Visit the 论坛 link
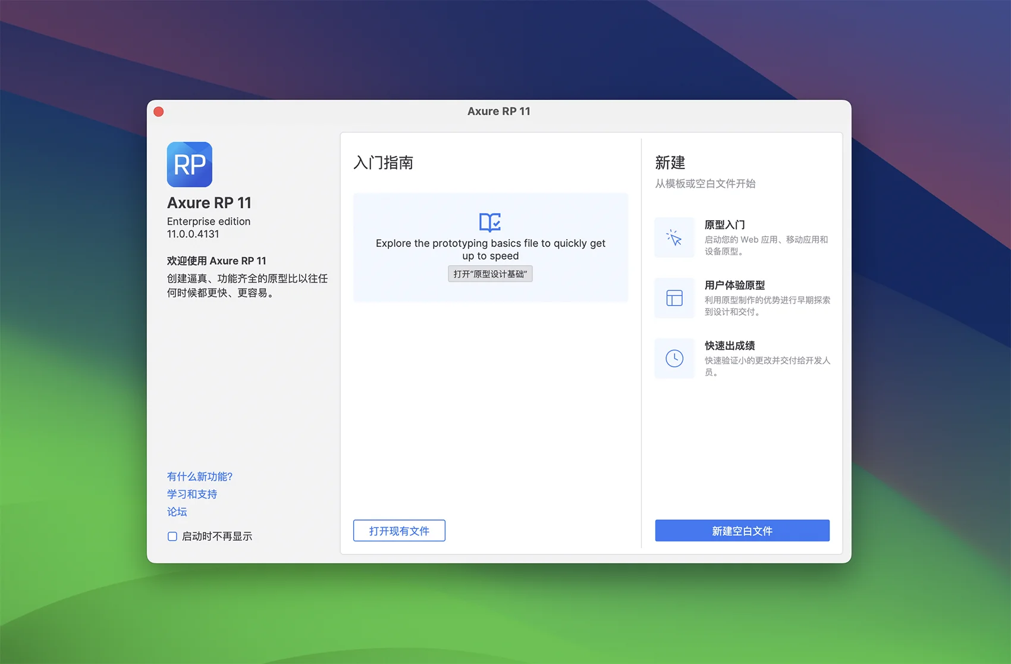Screen dimensions: 1011x664 pos(177,512)
